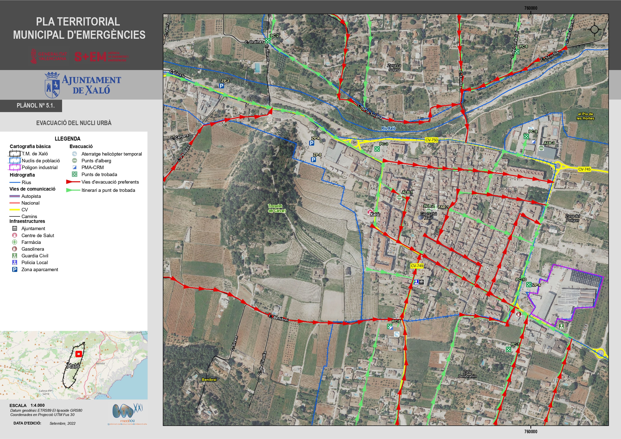621x439 pixels.
Task: Select the ALB-3 shelter point icon
Action: (541, 148)
